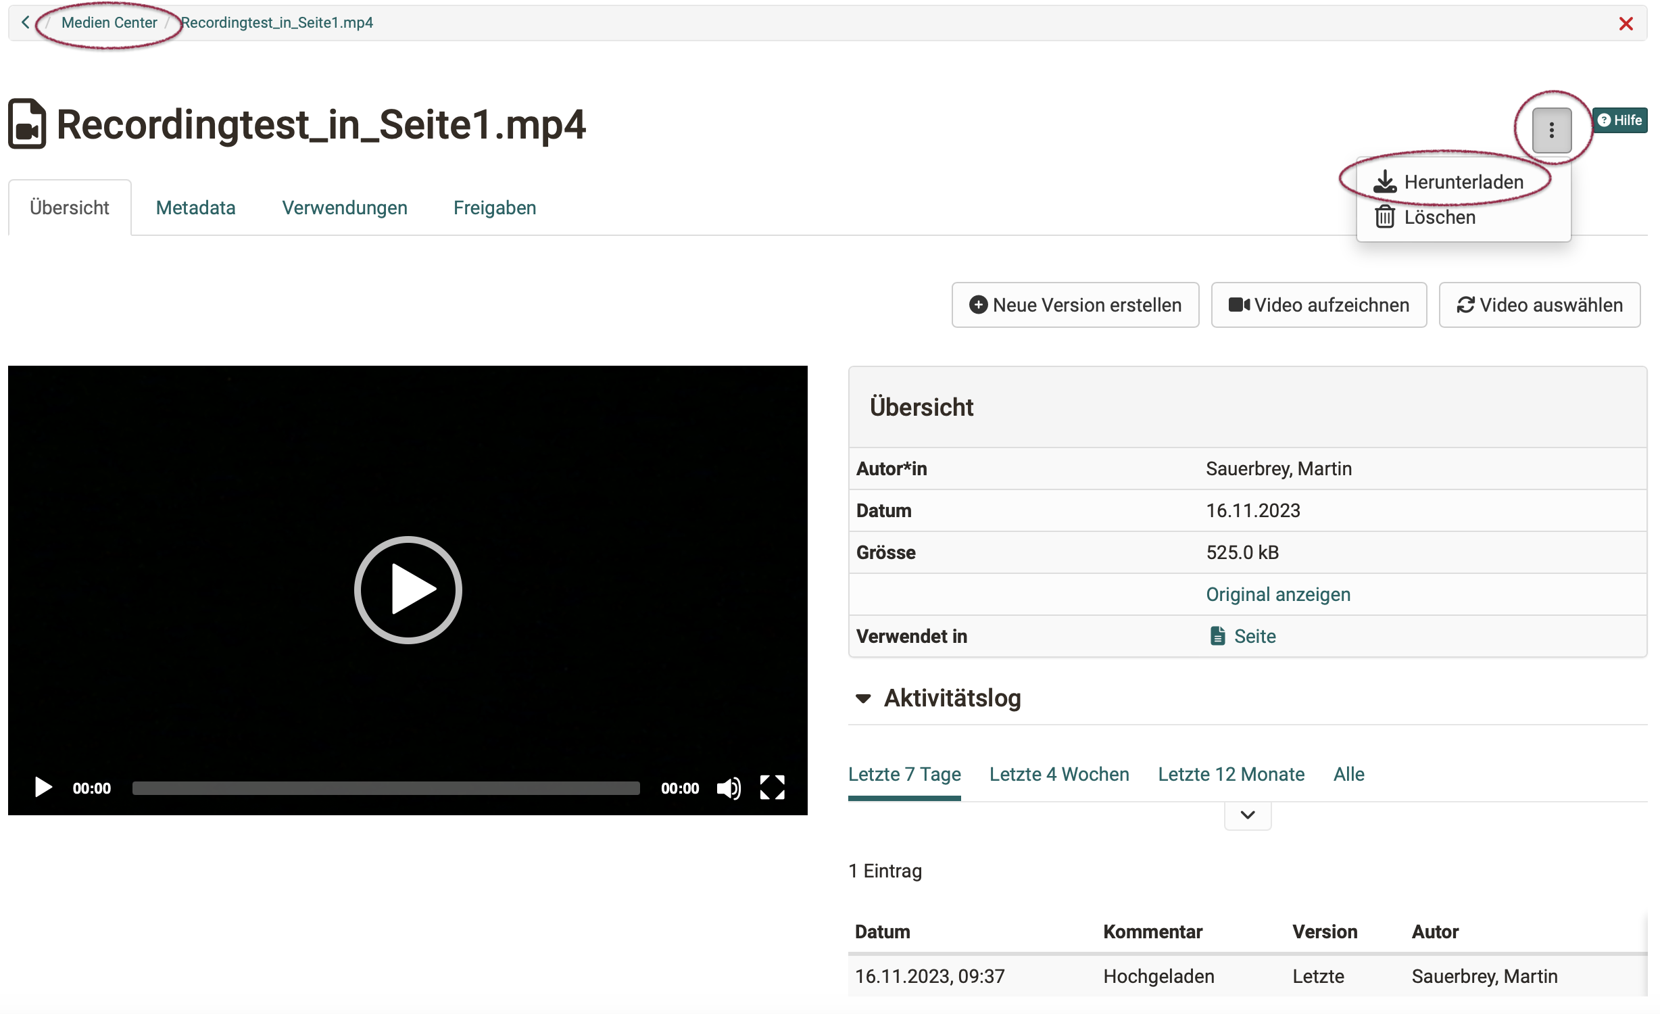Click the video progress bar

point(385,788)
